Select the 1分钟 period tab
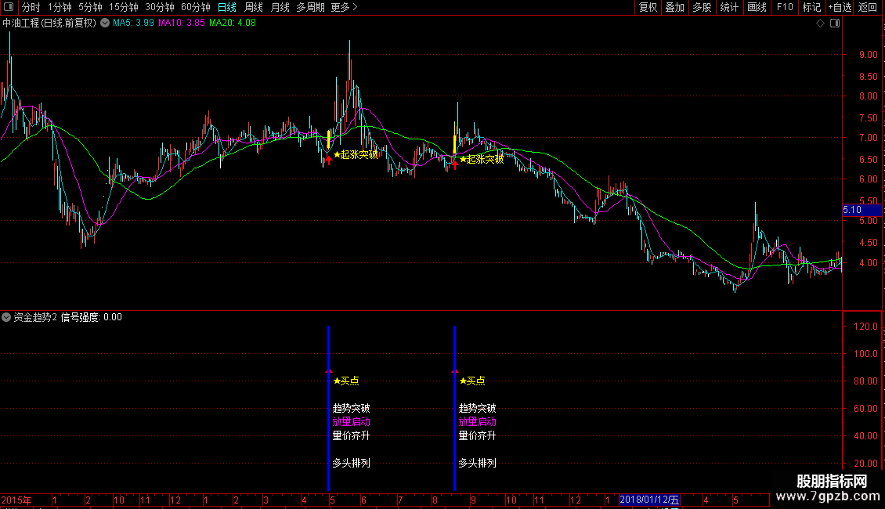 pyautogui.click(x=60, y=7)
